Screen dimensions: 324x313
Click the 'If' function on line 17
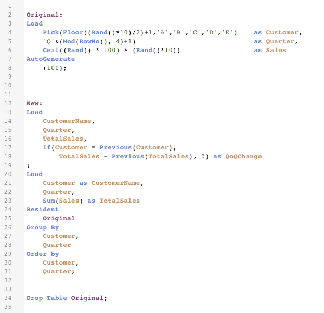[x=47, y=147]
